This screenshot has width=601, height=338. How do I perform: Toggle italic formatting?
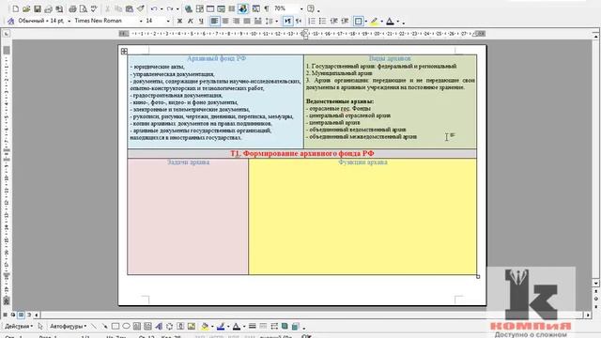click(190, 21)
